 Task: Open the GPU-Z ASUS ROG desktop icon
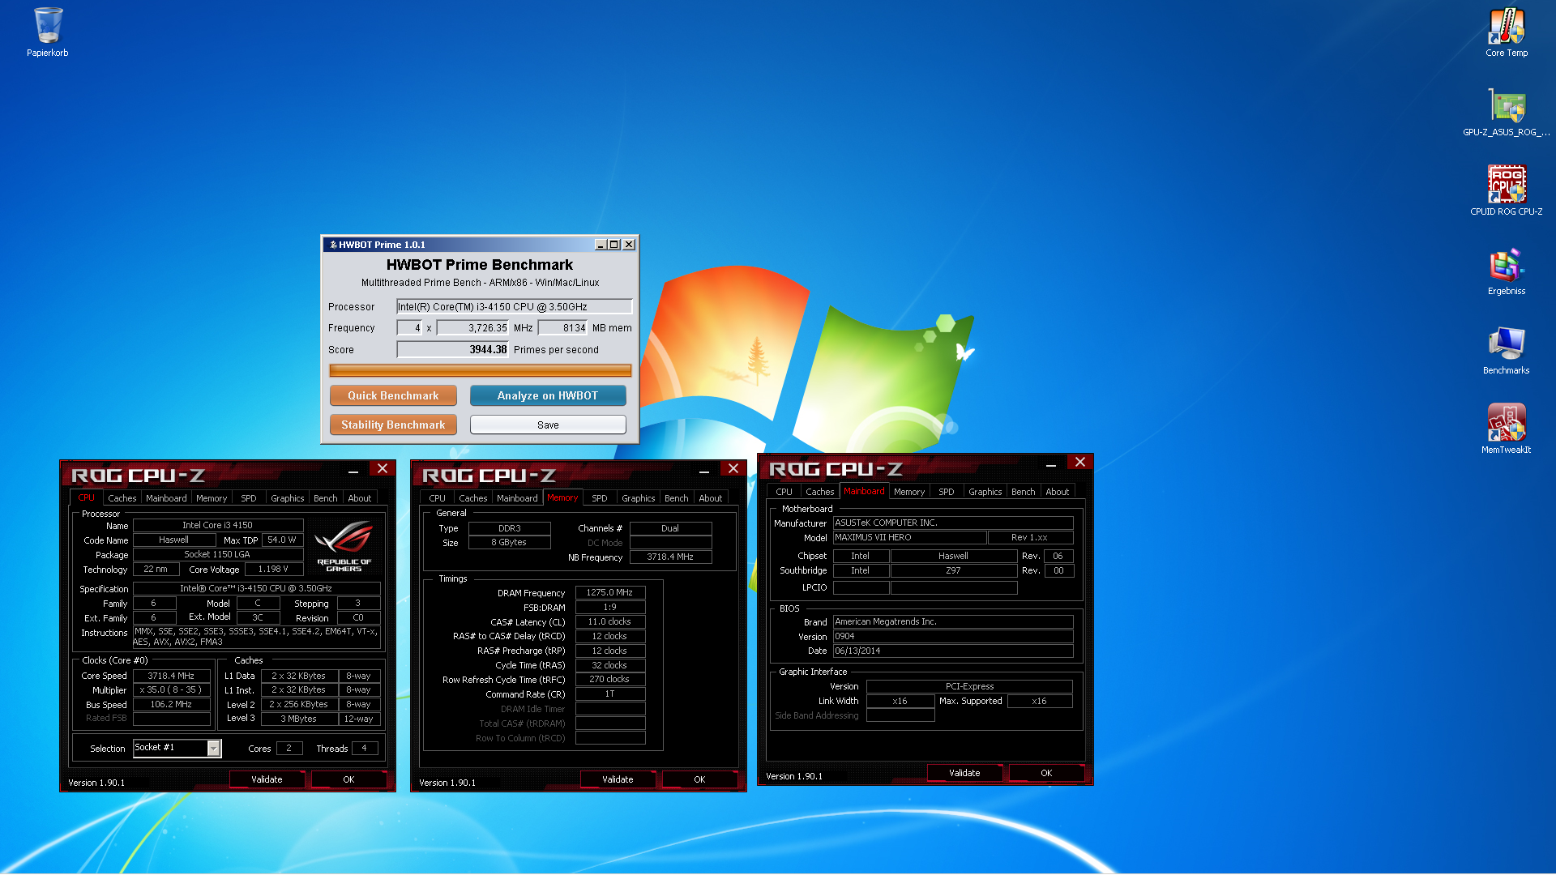[x=1507, y=112]
